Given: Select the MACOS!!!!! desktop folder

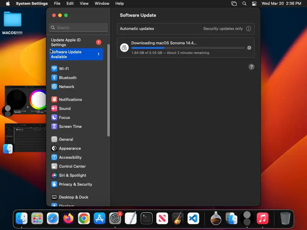Looking at the screenshot, I should pos(13,23).
